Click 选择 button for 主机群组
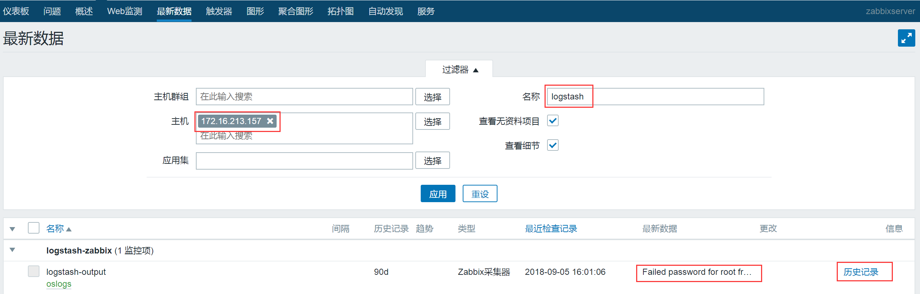This screenshot has height=294, width=920. (433, 97)
